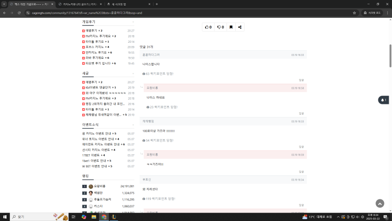Screen dimensions: 392x221
Task: Switch to the '카지노커뮤니티 글쓰기' tab
Action: [80, 4]
